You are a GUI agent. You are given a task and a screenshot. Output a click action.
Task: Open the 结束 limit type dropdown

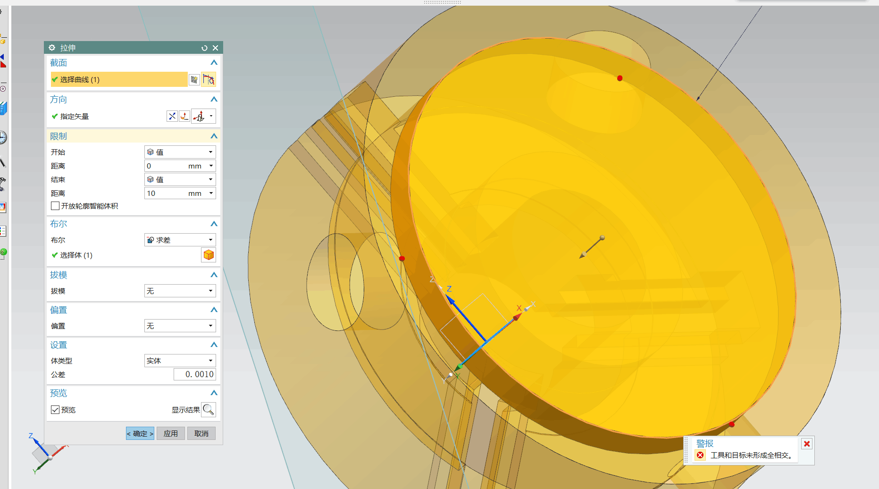point(180,179)
